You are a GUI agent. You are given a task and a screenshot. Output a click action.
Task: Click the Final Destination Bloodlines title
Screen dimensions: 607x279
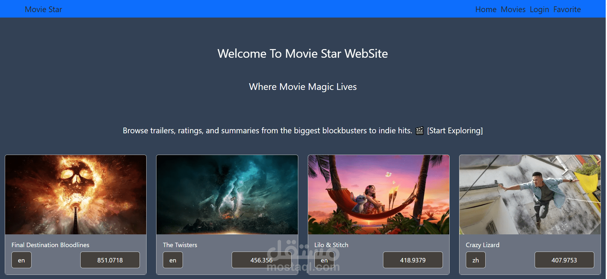[x=50, y=245]
